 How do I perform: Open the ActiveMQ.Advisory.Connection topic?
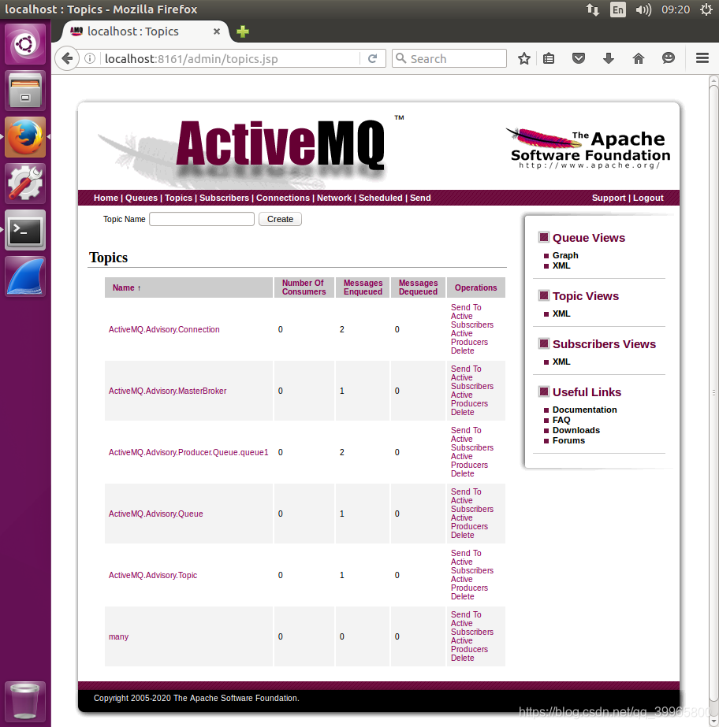coord(164,329)
